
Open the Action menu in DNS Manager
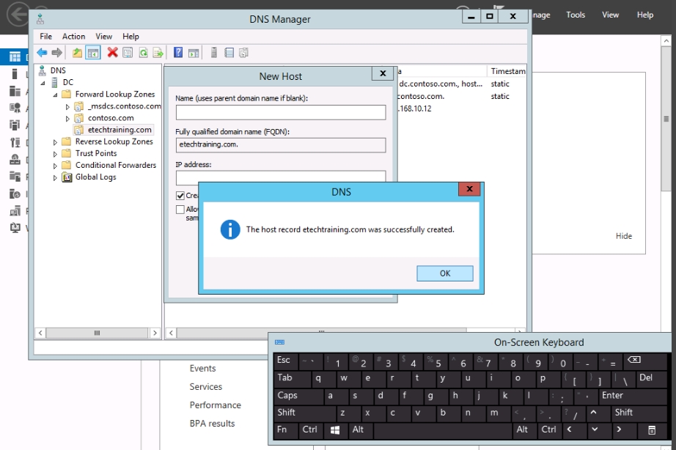[x=74, y=37]
